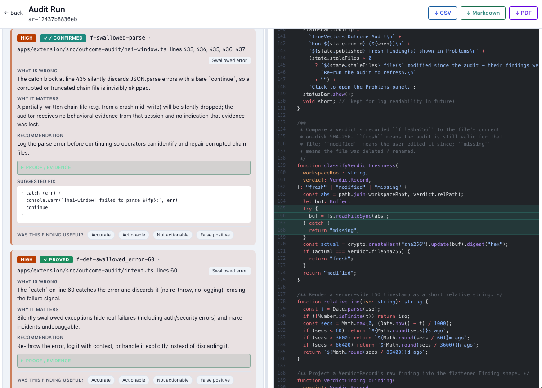Click Swallowed error tag on intent.ts finding
The width and height of the screenshot is (542, 388).
click(x=229, y=271)
